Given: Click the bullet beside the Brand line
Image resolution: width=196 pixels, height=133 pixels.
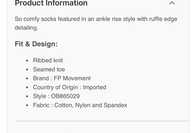Looking at the screenshot, I should click(x=27, y=79).
